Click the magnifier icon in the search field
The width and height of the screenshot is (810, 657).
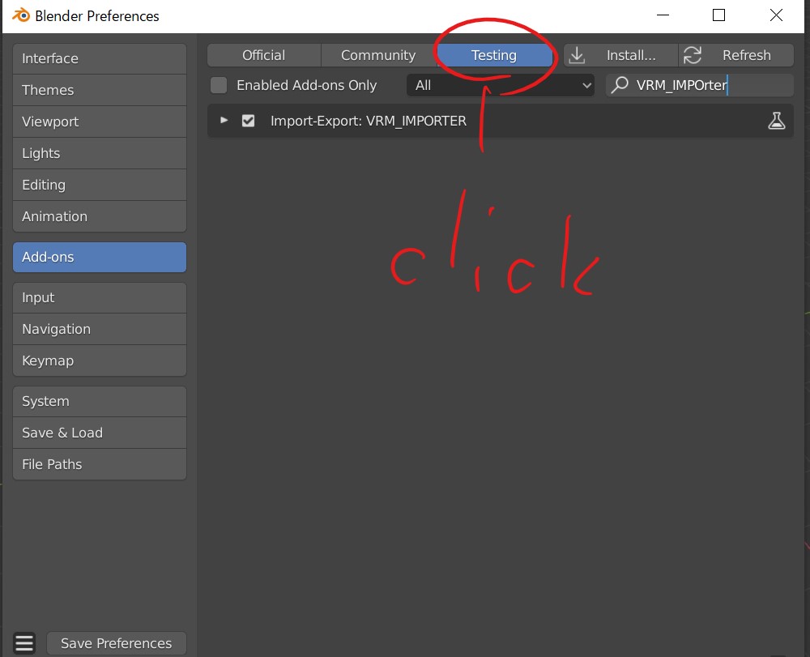click(x=619, y=85)
